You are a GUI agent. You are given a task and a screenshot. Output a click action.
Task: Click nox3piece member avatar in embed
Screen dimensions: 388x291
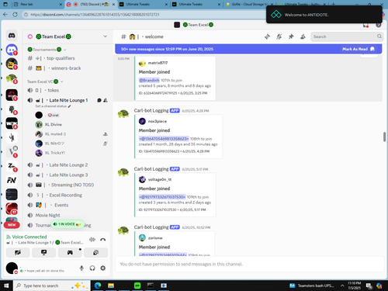pos(142,121)
